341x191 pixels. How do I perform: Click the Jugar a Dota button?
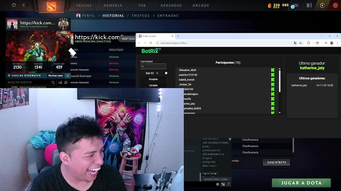(301, 183)
